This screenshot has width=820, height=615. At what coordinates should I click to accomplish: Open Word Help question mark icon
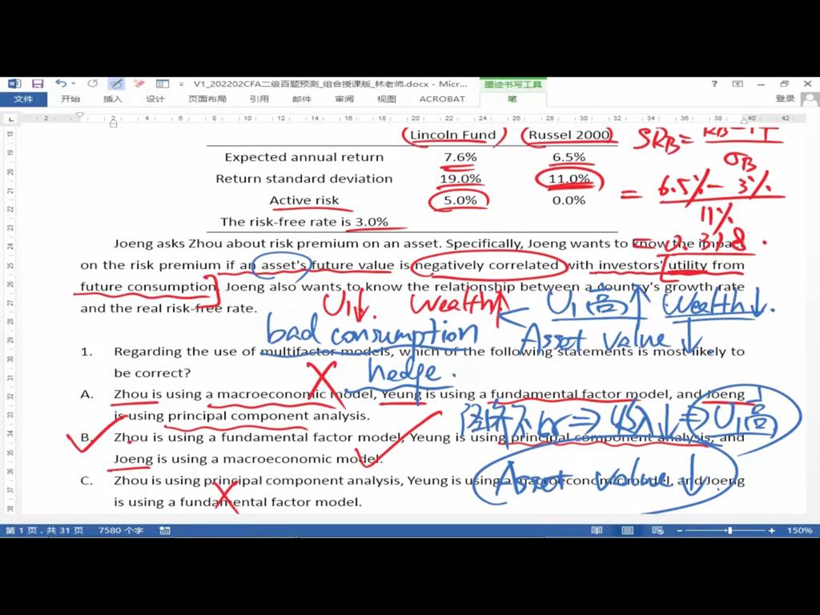714,84
